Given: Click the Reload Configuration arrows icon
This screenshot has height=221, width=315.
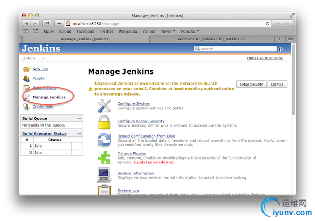Looking at the screenshot, I should [104, 140].
